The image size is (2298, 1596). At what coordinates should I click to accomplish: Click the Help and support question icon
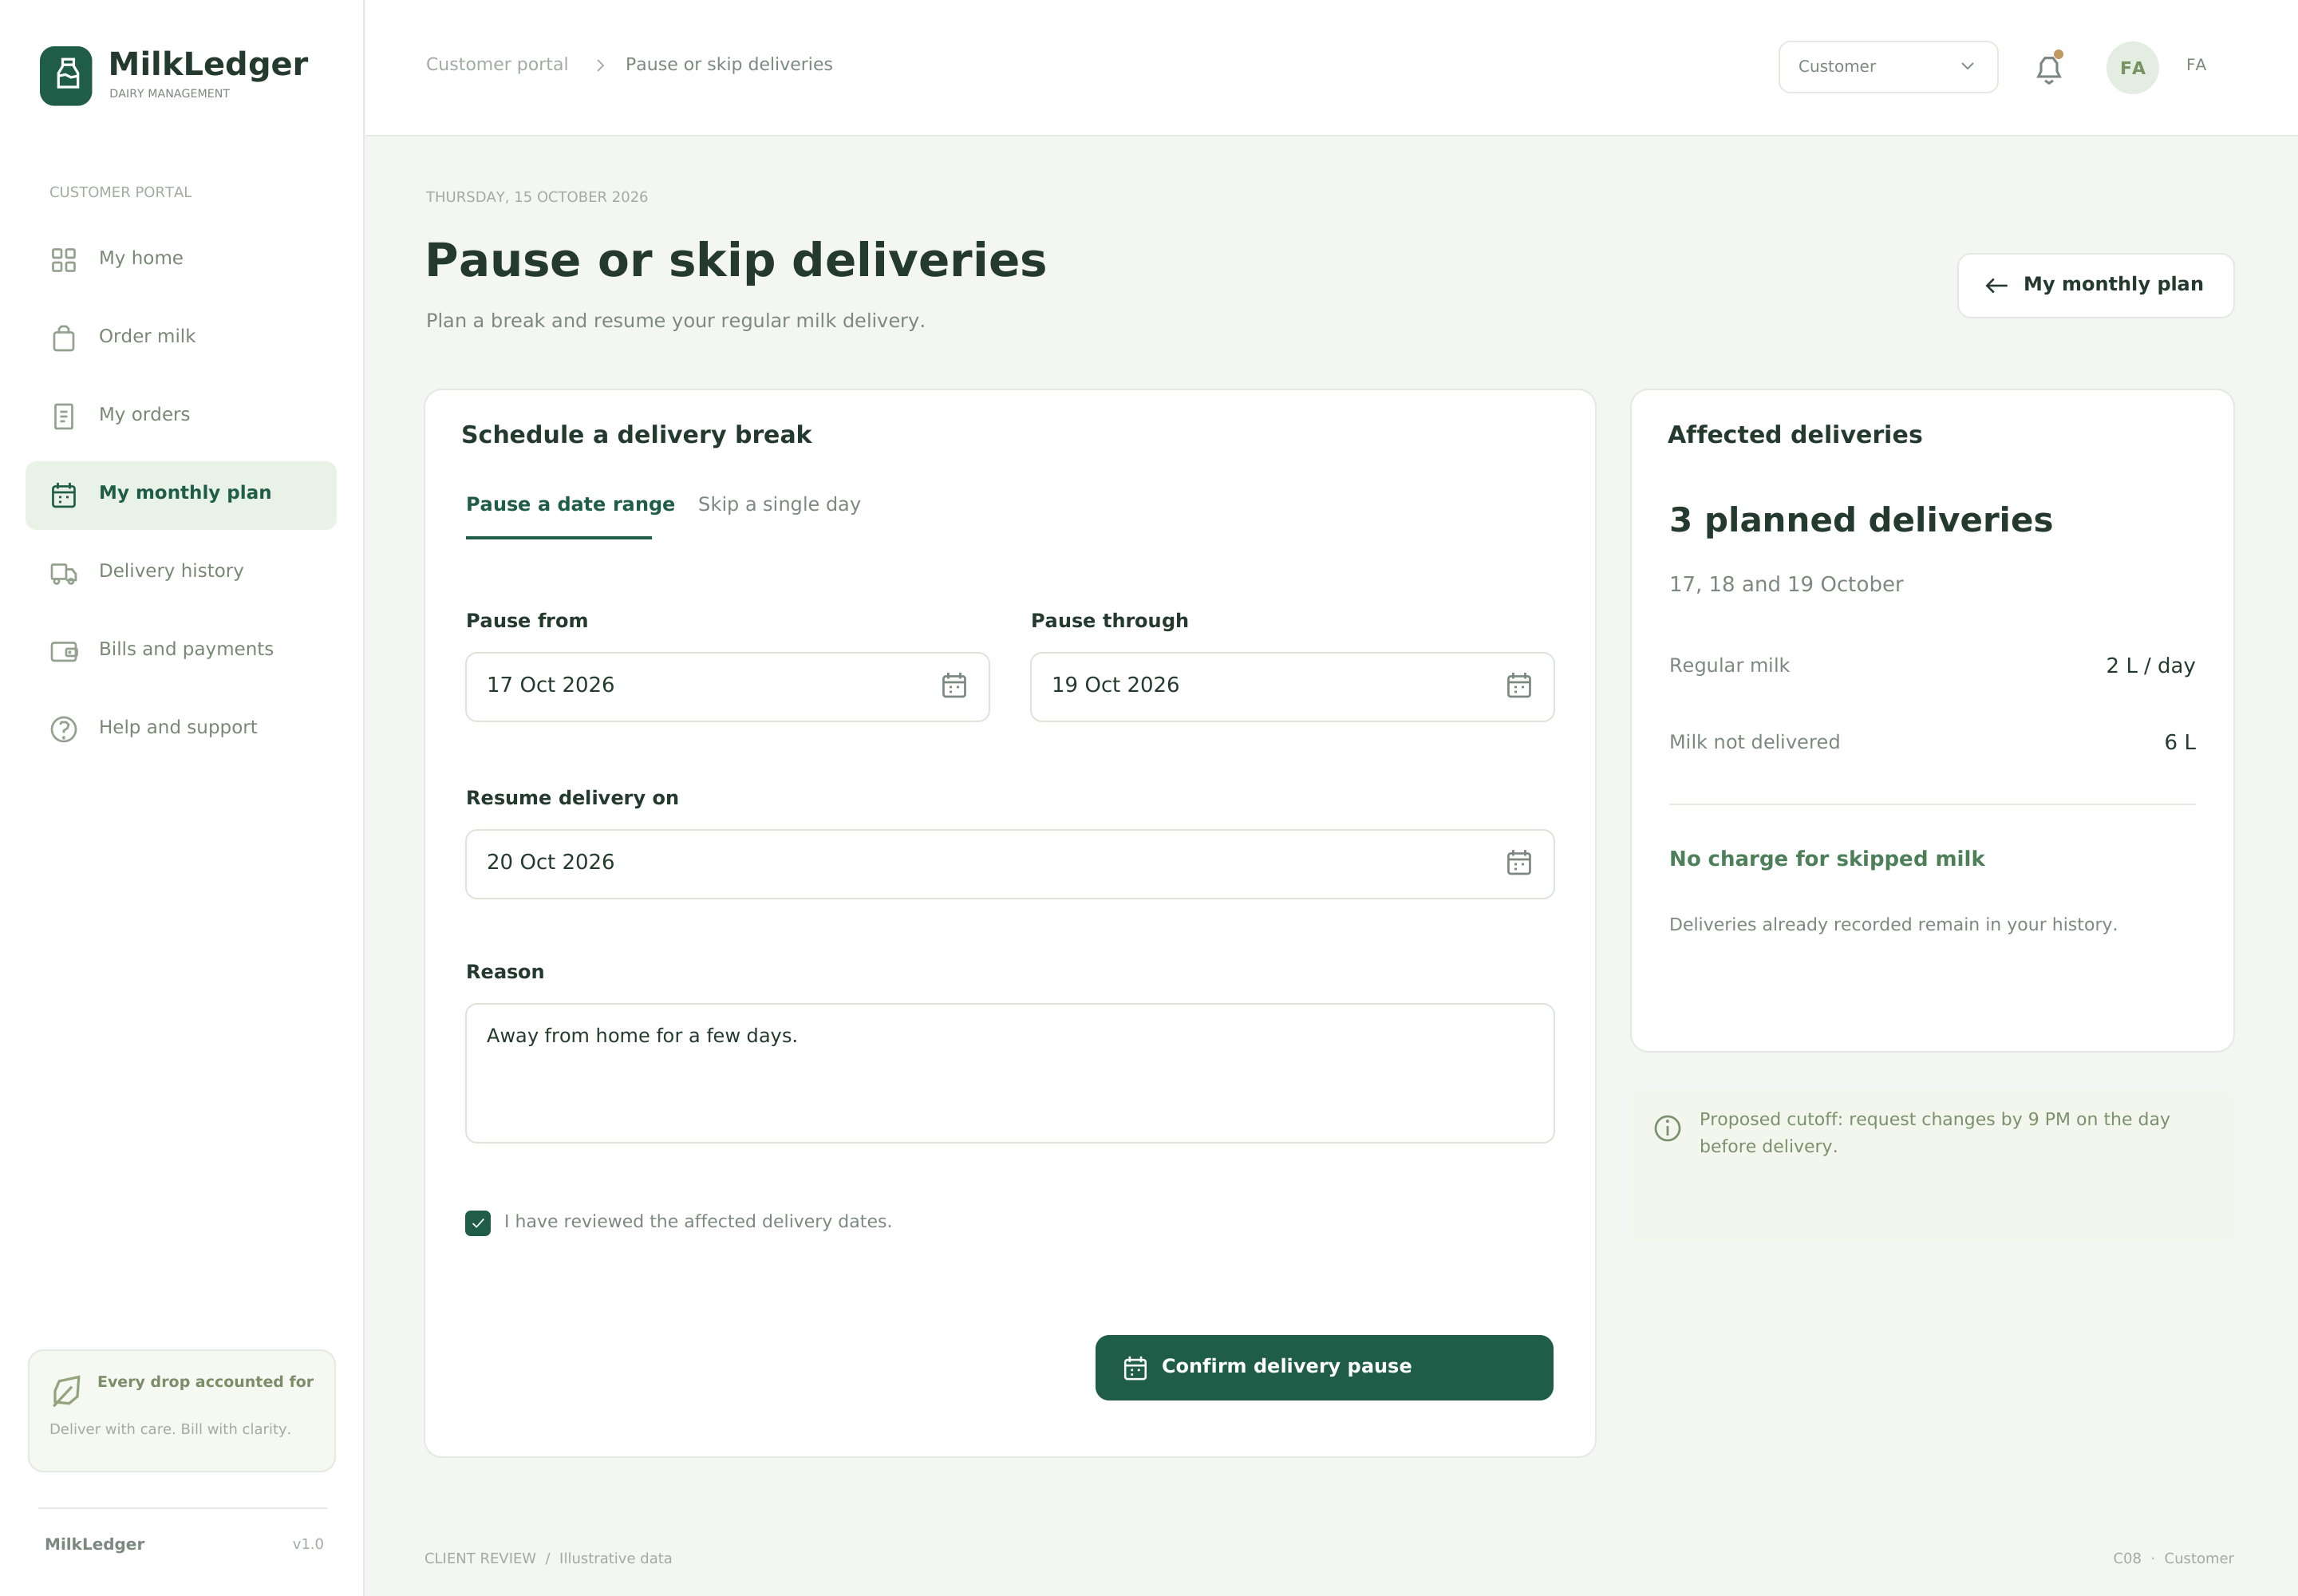[x=64, y=729]
